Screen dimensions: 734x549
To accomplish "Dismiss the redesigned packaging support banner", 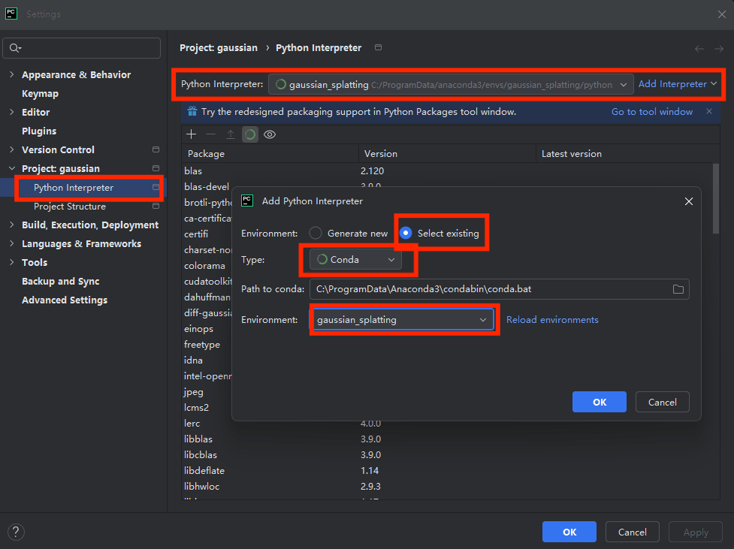I will tap(708, 111).
